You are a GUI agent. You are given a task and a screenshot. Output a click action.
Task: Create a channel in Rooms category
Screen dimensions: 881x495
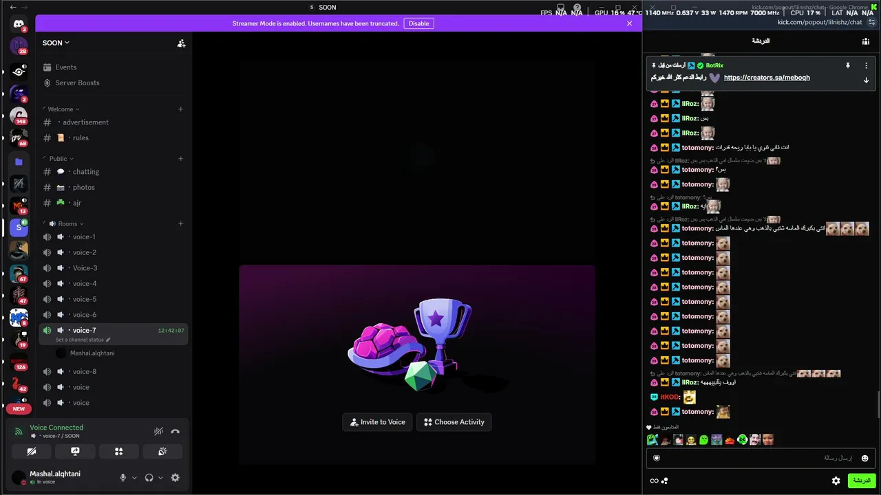coord(180,223)
